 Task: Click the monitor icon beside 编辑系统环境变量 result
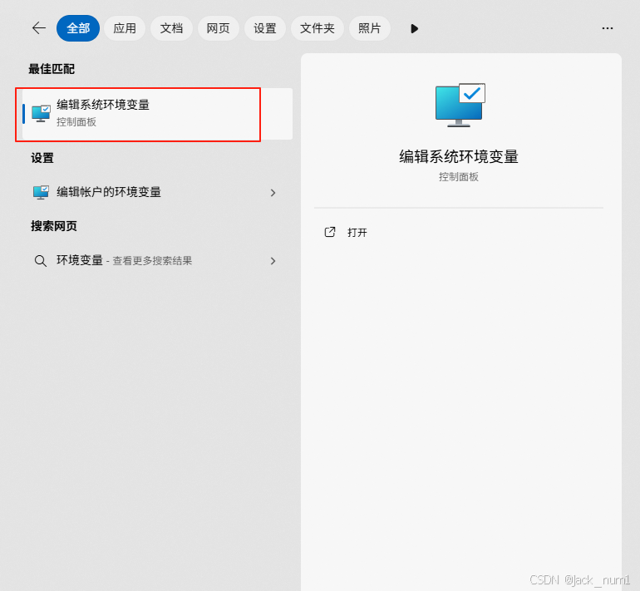pos(41,114)
